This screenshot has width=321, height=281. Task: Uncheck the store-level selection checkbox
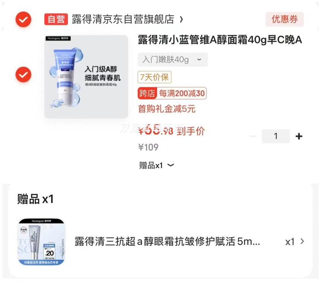coord(24,19)
